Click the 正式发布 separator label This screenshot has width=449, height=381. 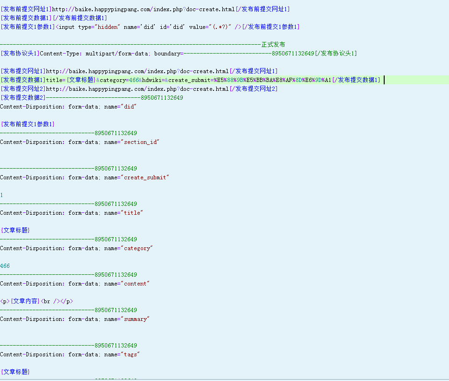(273, 45)
